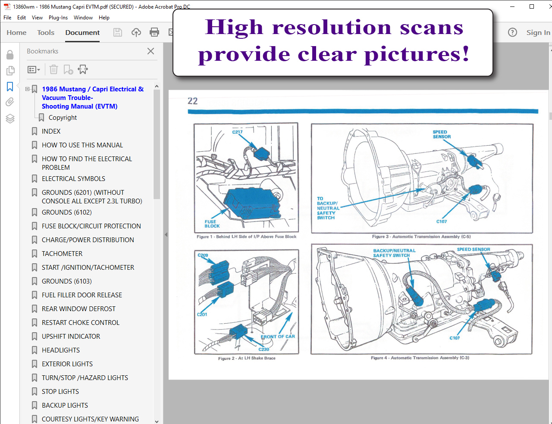Image resolution: width=552 pixels, height=424 pixels.
Task: Open the View menu
Action: [x=37, y=18]
